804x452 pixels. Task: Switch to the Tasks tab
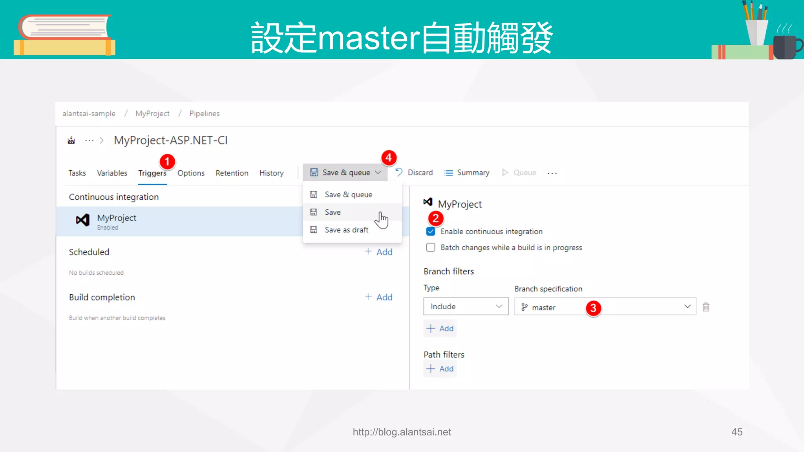coord(77,173)
